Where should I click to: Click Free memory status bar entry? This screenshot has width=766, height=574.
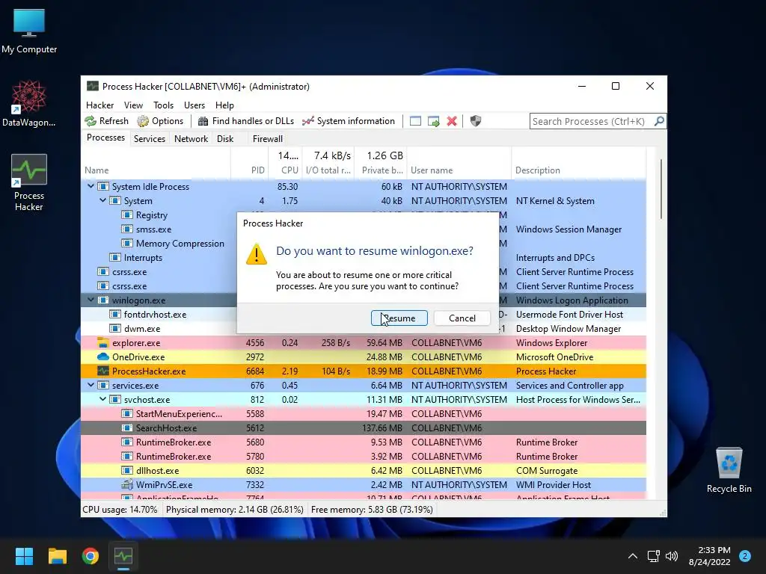click(372, 510)
